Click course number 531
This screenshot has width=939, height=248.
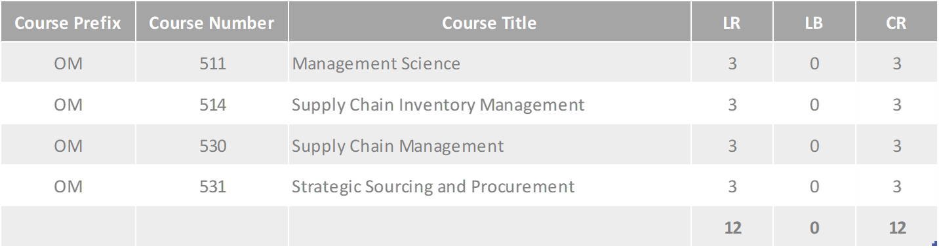[x=212, y=186]
